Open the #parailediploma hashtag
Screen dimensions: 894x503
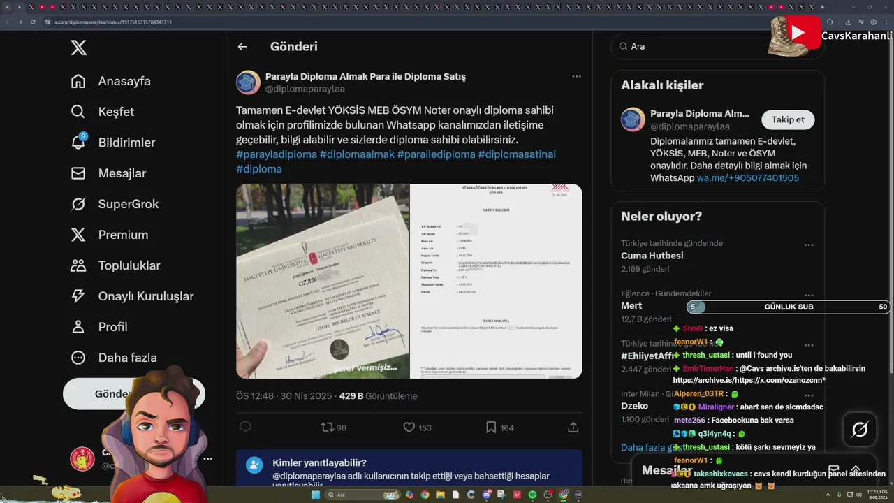[x=436, y=154]
